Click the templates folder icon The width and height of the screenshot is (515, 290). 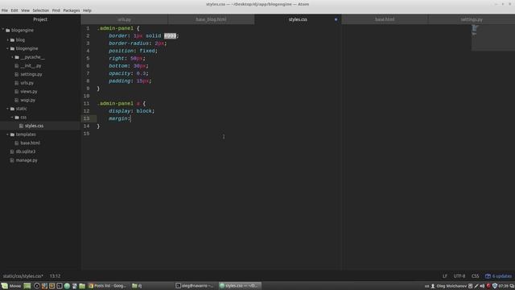pyautogui.click(x=13, y=135)
